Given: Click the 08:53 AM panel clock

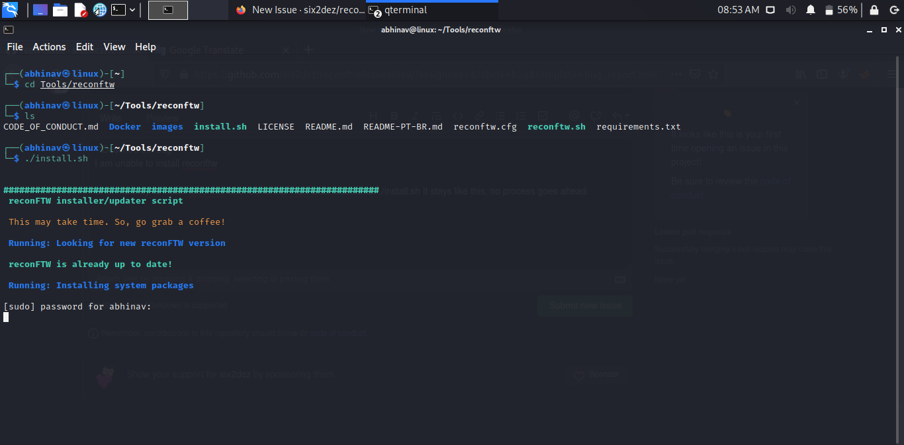Looking at the screenshot, I should pyautogui.click(x=739, y=10).
